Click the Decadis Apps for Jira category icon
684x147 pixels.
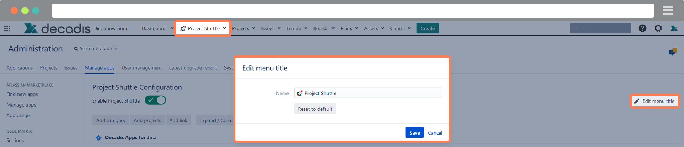(x=99, y=138)
